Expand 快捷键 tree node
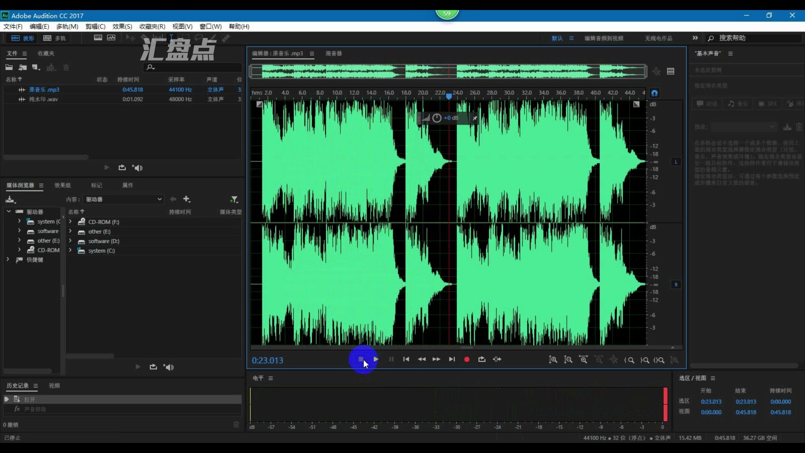This screenshot has width=805, height=453. click(x=8, y=260)
